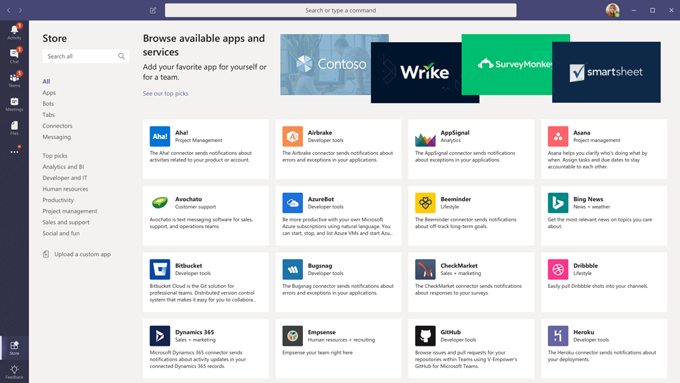Filter store by Bots category
This screenshot has width=680, height=383.
48,104
